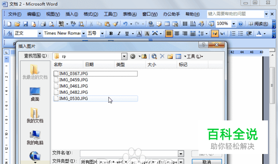The height and width of the screenshot is (164, 278).
Task: Click the Traditional Chinese conversion icon
Action: (61, 24)
